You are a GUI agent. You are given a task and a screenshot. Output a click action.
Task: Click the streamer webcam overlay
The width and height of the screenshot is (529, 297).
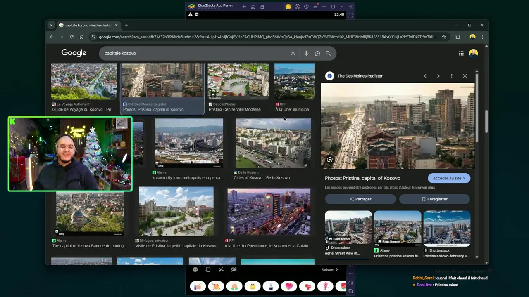click(x=70, y=154)
